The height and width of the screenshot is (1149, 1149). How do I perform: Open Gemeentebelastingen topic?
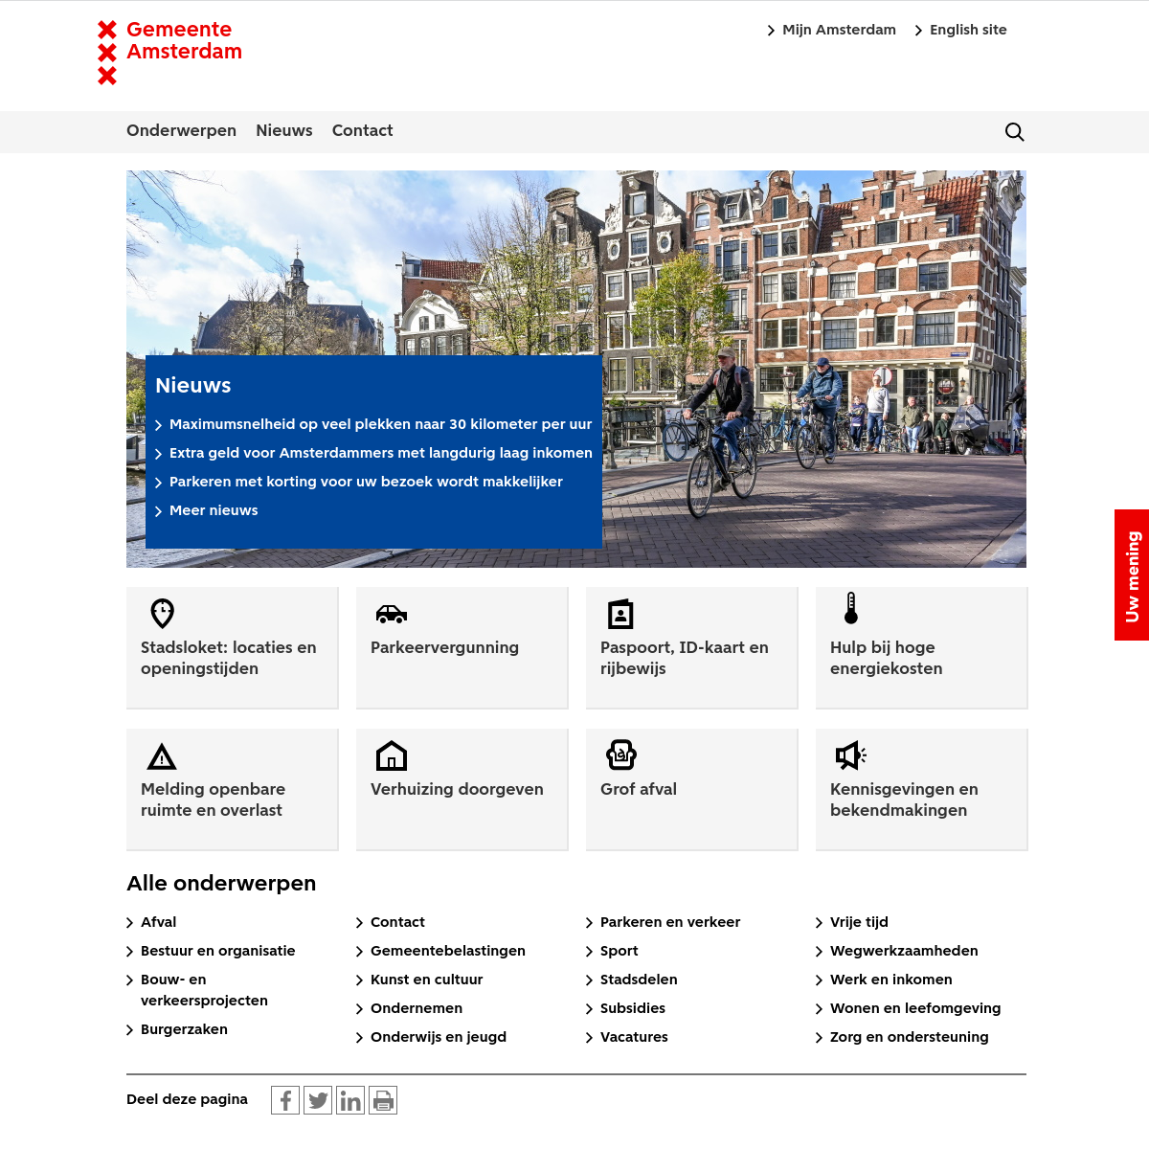pos(440,951)
